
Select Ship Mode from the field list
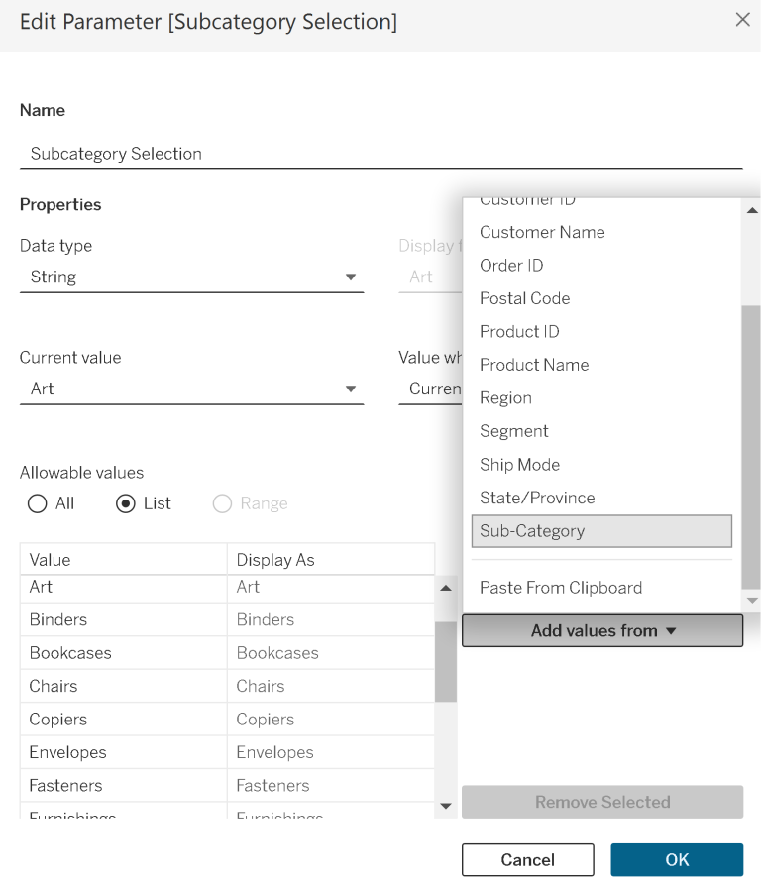[x=519, y=464]
